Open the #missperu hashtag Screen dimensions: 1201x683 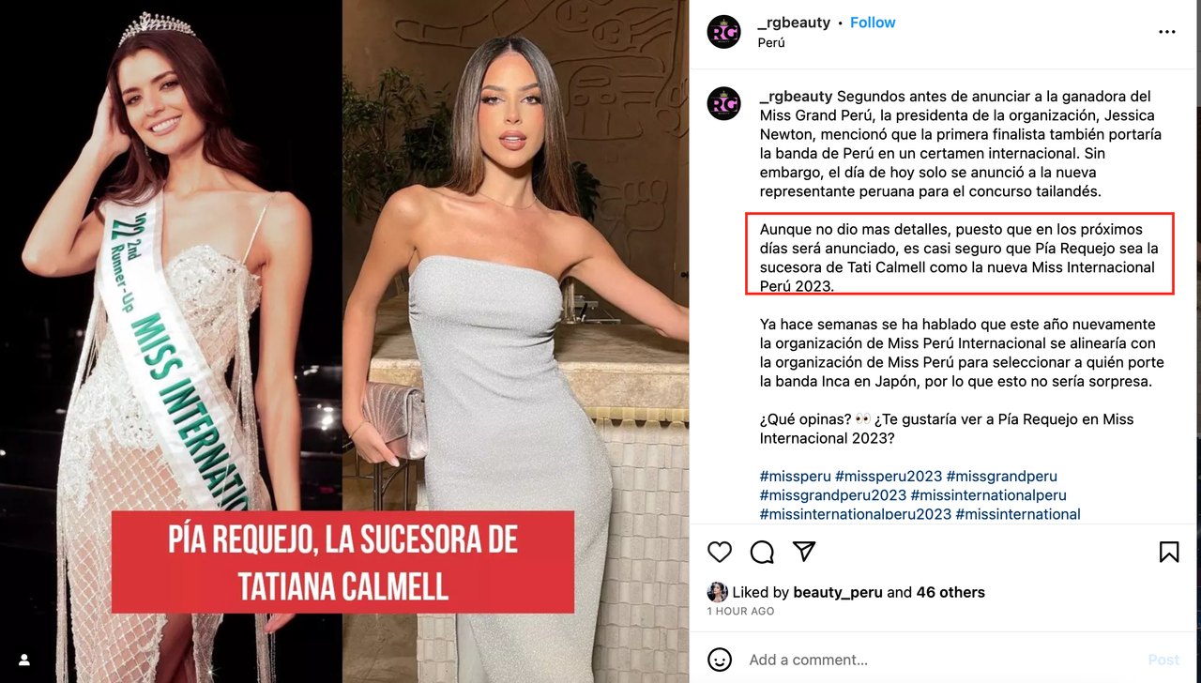[x=796, y=476]
